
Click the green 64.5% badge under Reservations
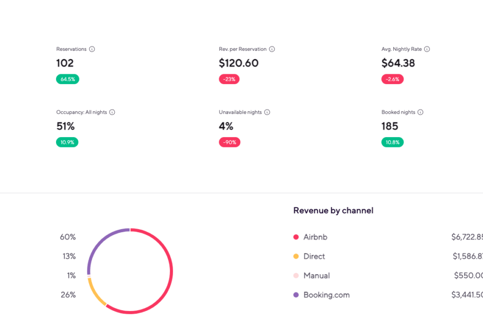pos(68,79)
